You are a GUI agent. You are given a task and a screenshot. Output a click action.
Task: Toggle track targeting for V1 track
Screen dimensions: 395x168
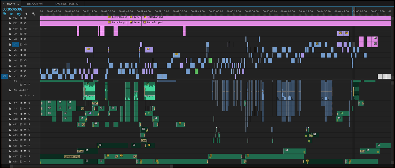pyautogui.click(x=15, y=76)
